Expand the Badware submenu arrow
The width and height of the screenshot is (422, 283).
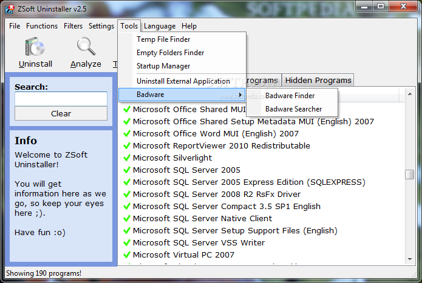tap(240, 95)
